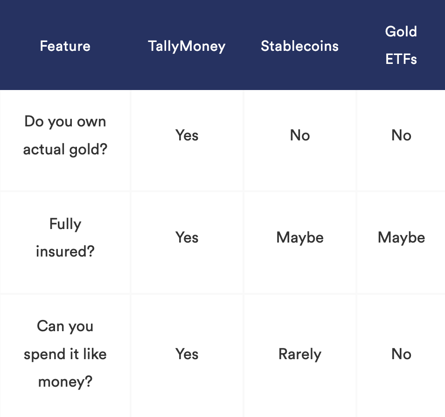Click the word 'Gold' in the header
This screenshot has width=445, height=417.
pyautogui.click(x=401, y=31)
